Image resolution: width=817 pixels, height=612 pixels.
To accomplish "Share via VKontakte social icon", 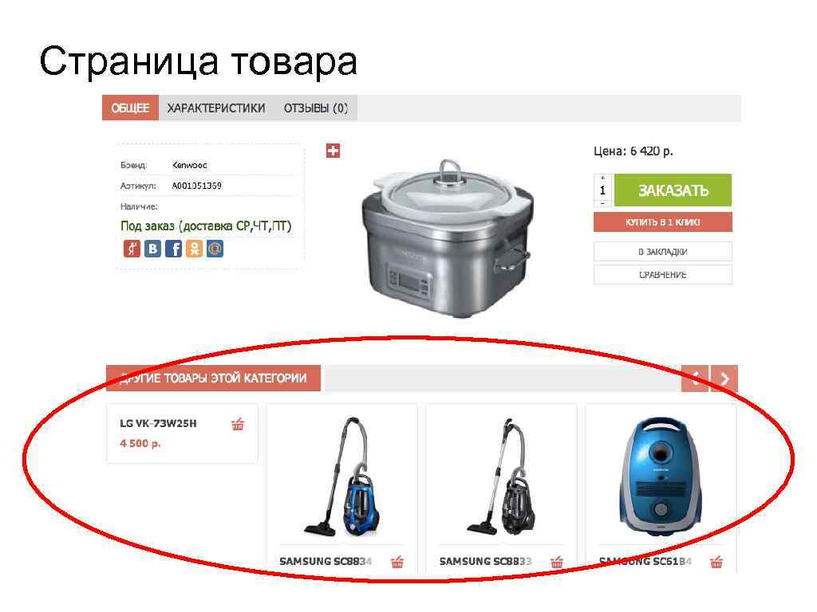I will tap(152, 249).
